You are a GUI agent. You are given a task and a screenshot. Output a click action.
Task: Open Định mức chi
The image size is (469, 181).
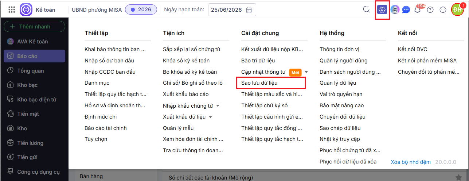pos(101,117)
